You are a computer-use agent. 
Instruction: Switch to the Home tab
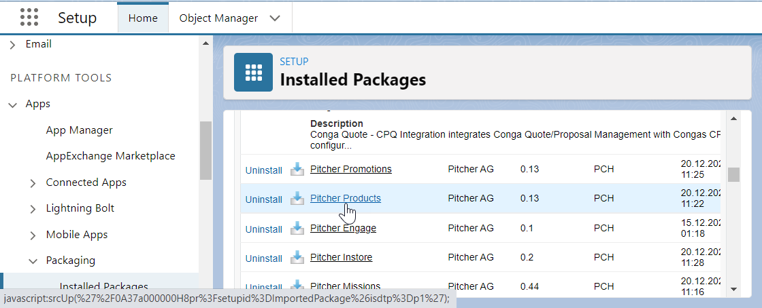click(143, 18)
